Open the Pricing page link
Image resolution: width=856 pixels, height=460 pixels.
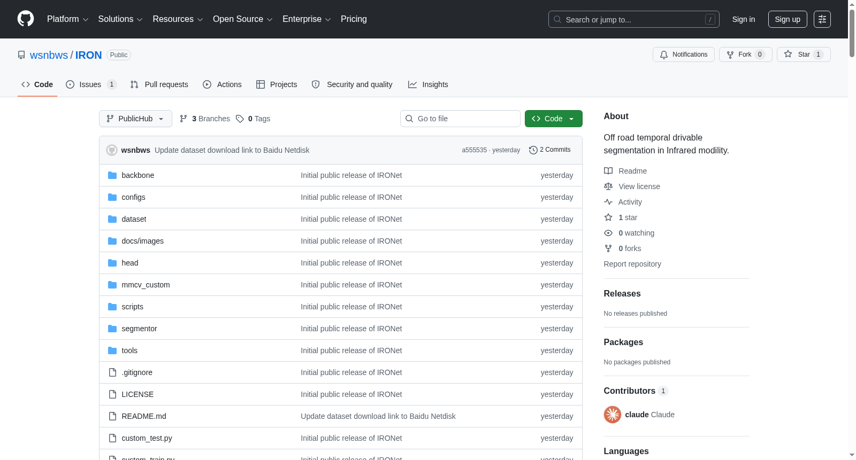[354, 19]
